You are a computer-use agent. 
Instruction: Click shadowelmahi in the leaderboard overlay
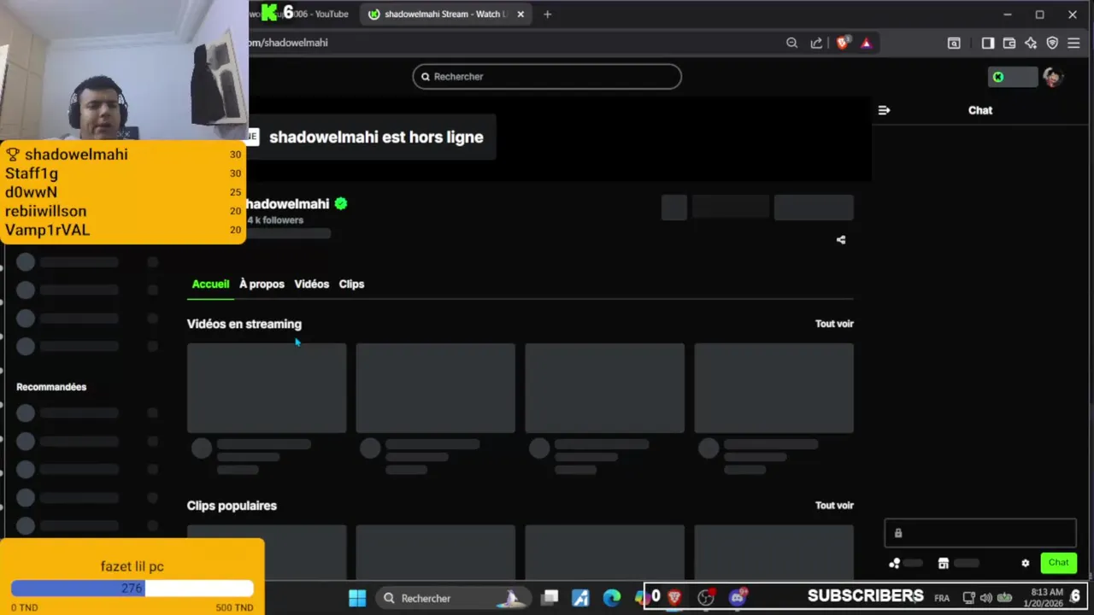(76, 155)
